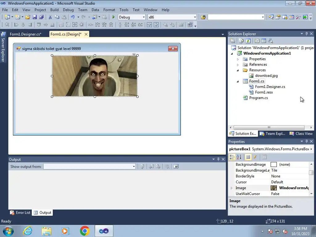Click View Designer icon in Solution Explorer
Image resolution: width=316 pixels, height=237 pixels.
tap(264, 41)
